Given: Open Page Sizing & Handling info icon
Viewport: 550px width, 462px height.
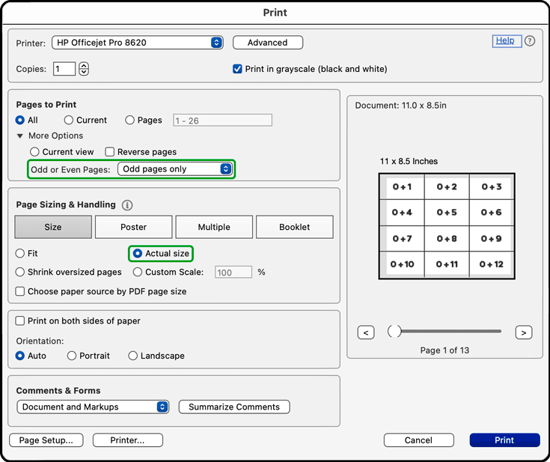Looking at the screenshot, I should pyautogui.click(x=127, y=205).
